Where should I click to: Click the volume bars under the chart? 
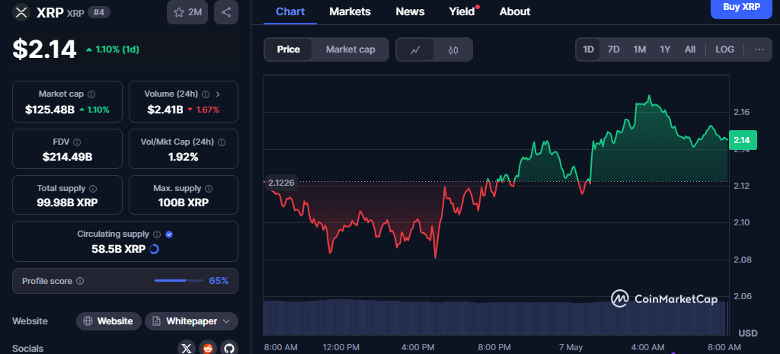click(495, 317)
